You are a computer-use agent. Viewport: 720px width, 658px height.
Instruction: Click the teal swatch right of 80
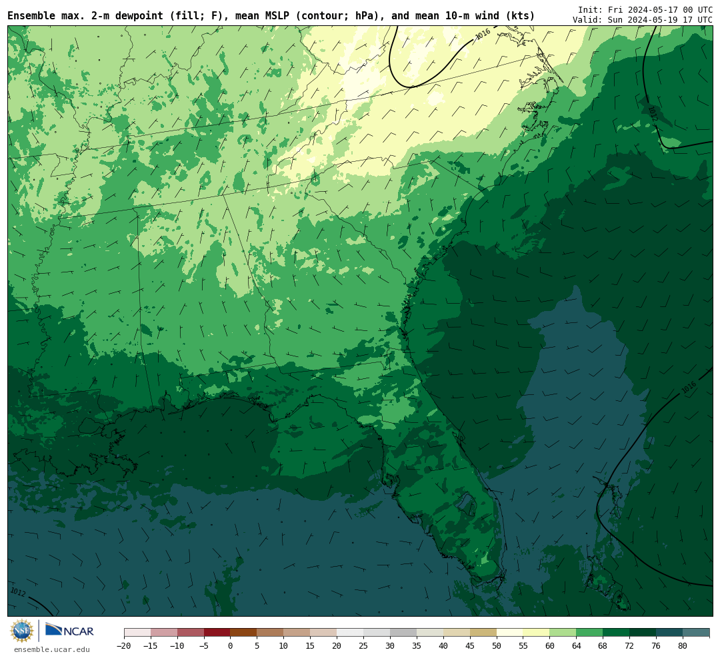click(x=697, y=633)
